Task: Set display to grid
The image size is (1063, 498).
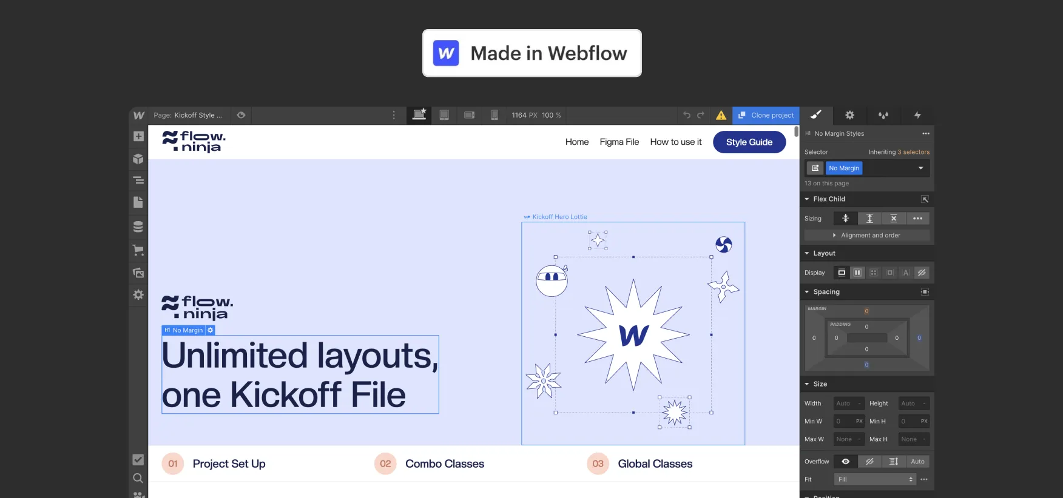Action: click(x=874, y=273)
